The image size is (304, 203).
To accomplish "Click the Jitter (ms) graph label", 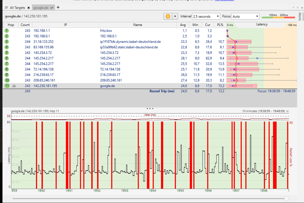I will pos(150,115).
